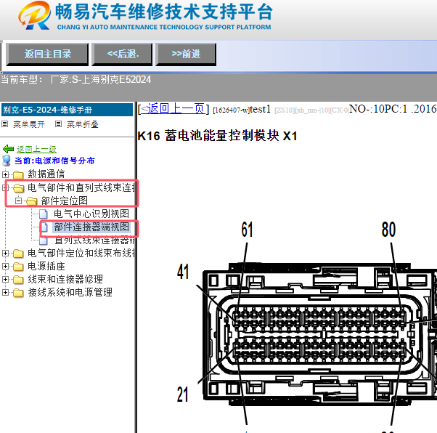Viewport: 437px width, 433px height.
Task: Select 电气部件和直列式线束 tree folder label
Action: coord(81,187)
